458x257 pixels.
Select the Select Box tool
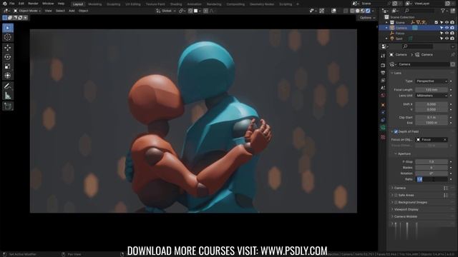8,28
